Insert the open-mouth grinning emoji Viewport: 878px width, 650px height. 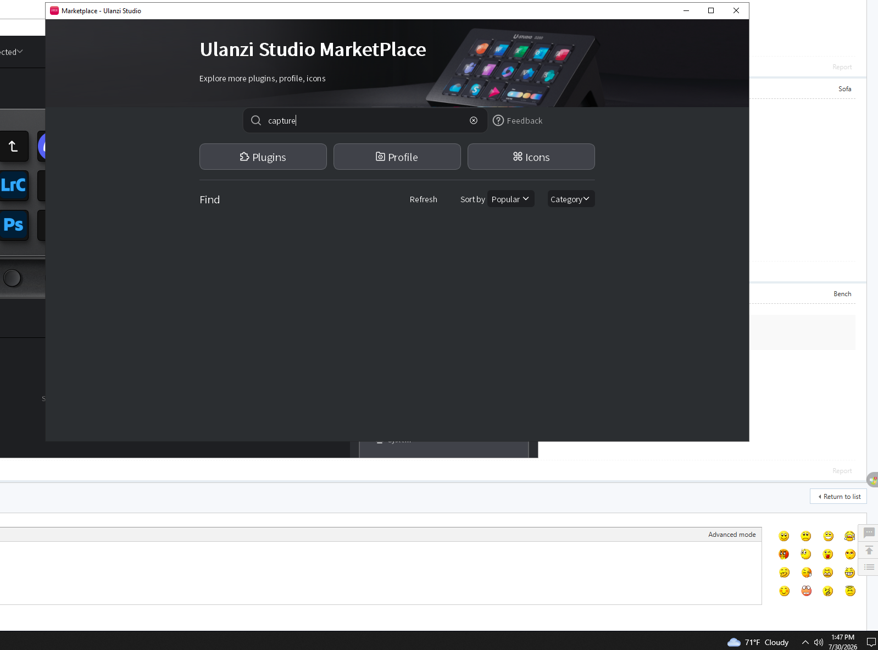[829, 536]
